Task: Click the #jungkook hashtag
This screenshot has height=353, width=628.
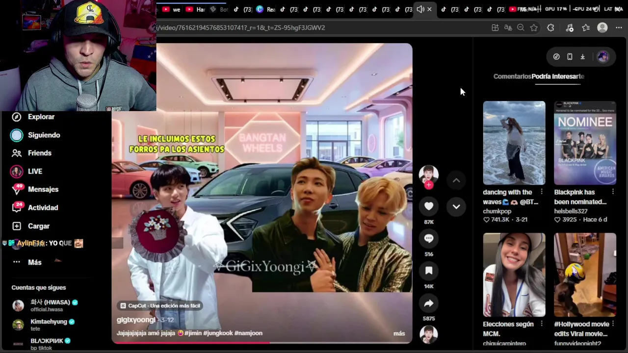Action: (218, 333)
